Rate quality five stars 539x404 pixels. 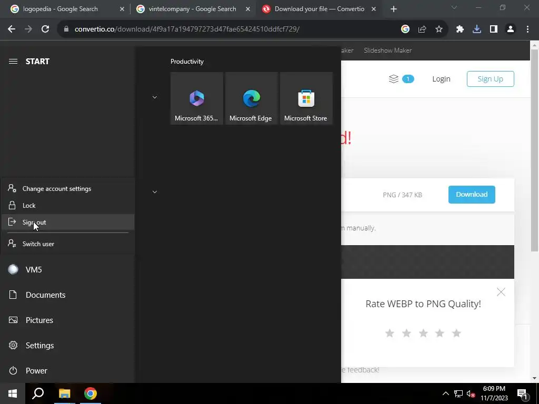pos(456,333)
